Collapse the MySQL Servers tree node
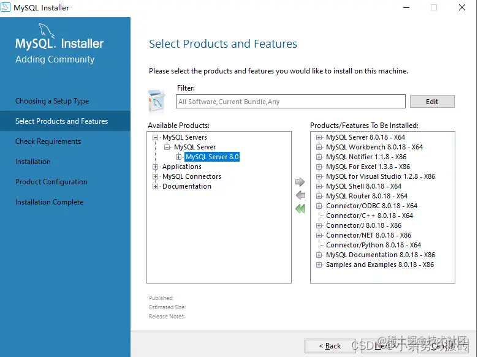This screenshot has width=478, height=357. [156, 137]
